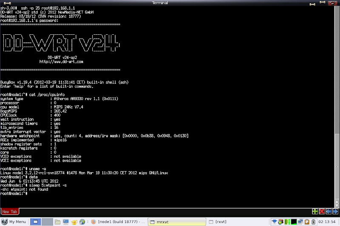Image resolution: width=340 pixels, height=226 pixels.
Task: Click the terminal vertical scrollbar thumb
Action: pos(337,167)
